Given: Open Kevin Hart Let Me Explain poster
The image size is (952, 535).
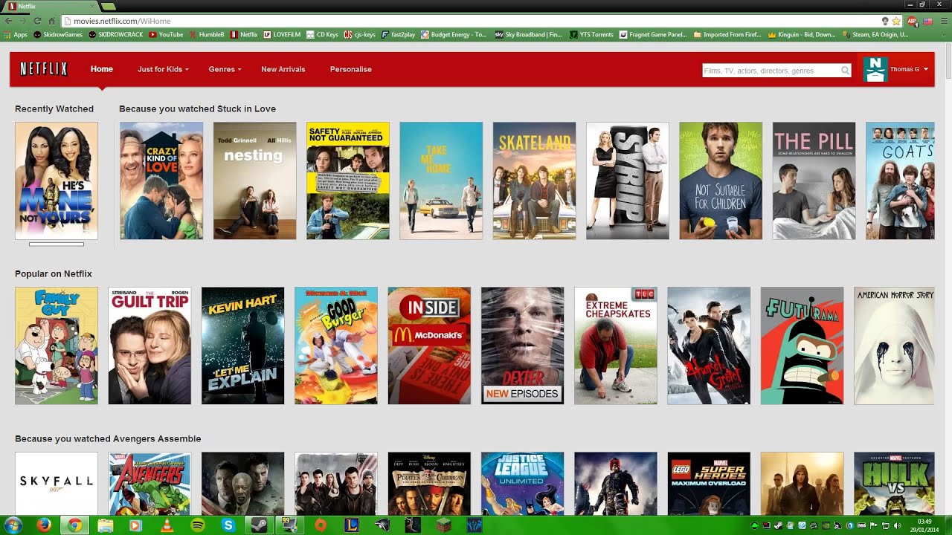Looking at the screenshot, I should click(x=242, y=346).
